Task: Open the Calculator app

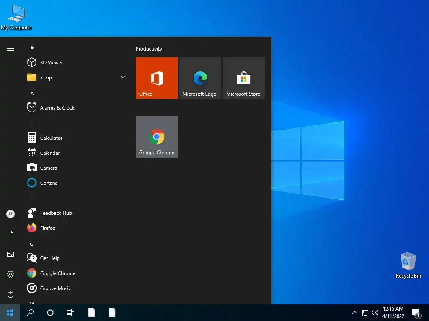Action: (x=77, y=138)
